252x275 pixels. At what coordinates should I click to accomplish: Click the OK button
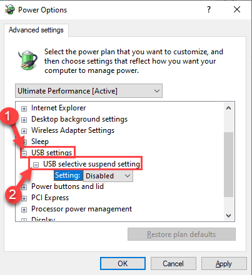pos(123,264)
